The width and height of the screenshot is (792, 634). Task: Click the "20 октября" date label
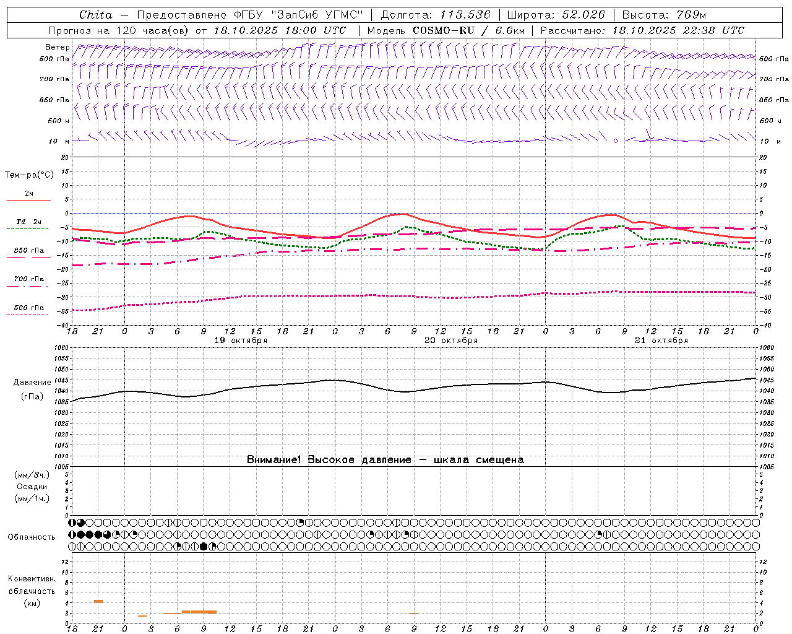click(x=451, y=341)
